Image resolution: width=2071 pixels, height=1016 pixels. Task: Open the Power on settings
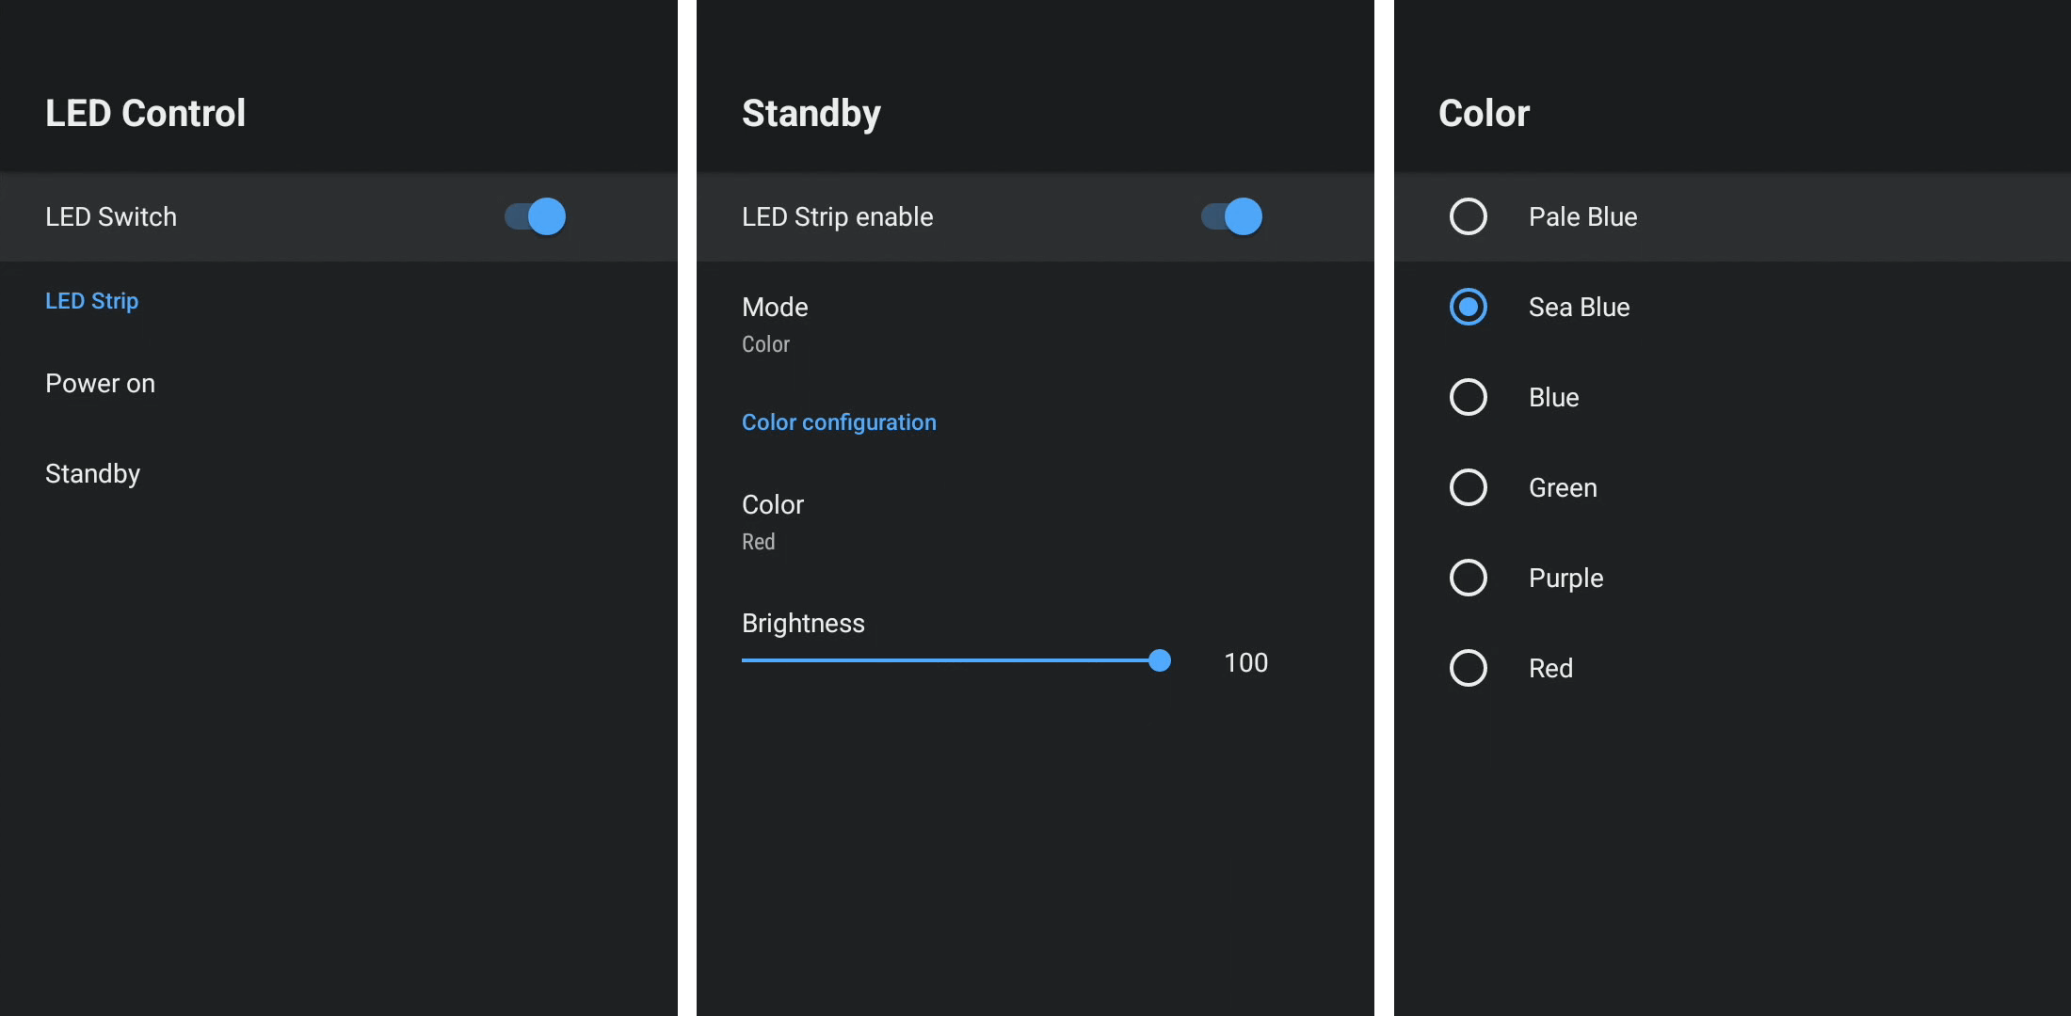100,384
